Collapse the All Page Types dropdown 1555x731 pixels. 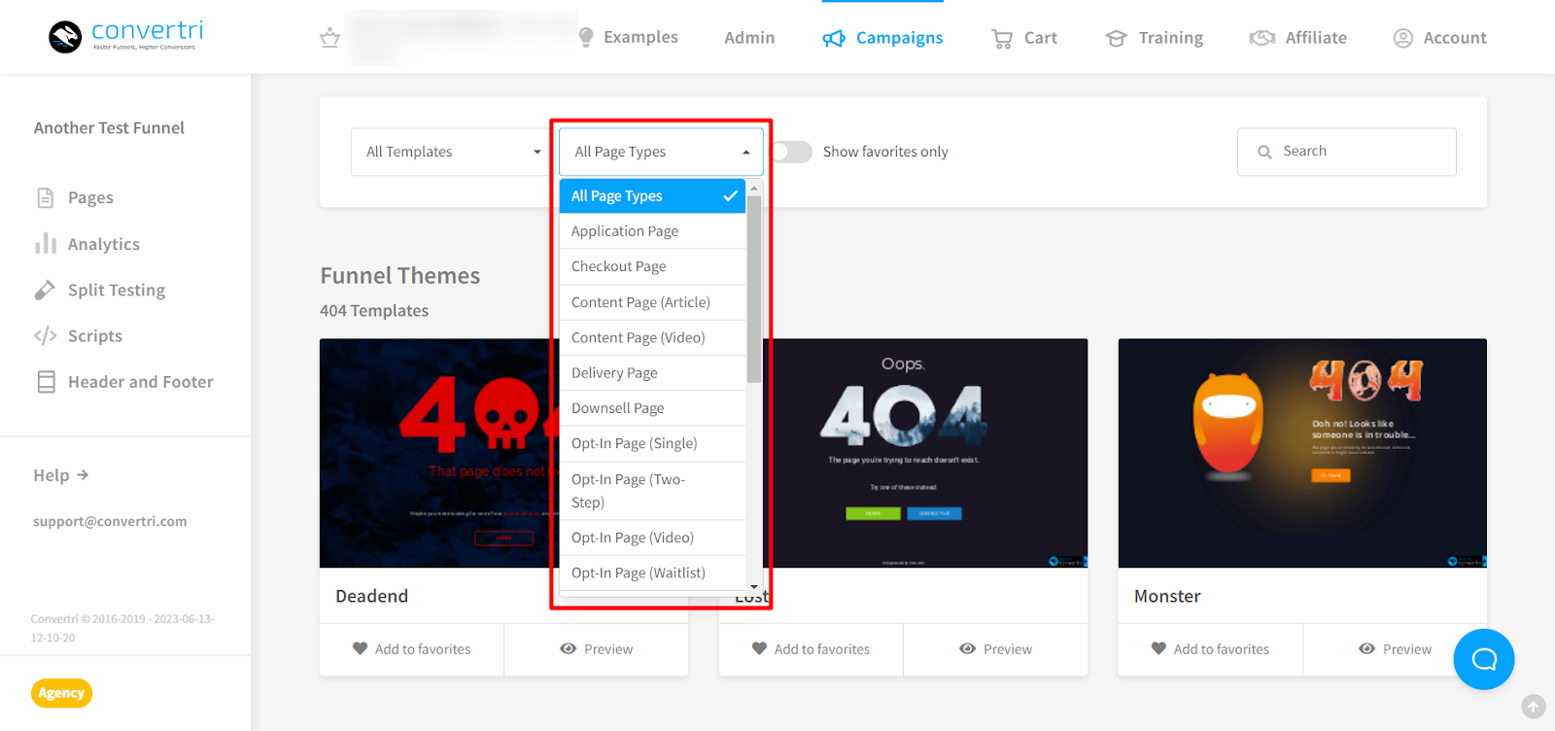point(661,152)
